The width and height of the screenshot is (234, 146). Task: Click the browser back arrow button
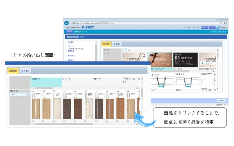pos(66,22)
